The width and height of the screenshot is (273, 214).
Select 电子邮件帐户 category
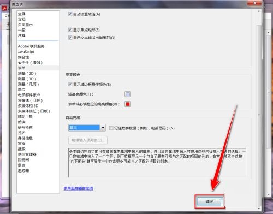click(29, 95)
